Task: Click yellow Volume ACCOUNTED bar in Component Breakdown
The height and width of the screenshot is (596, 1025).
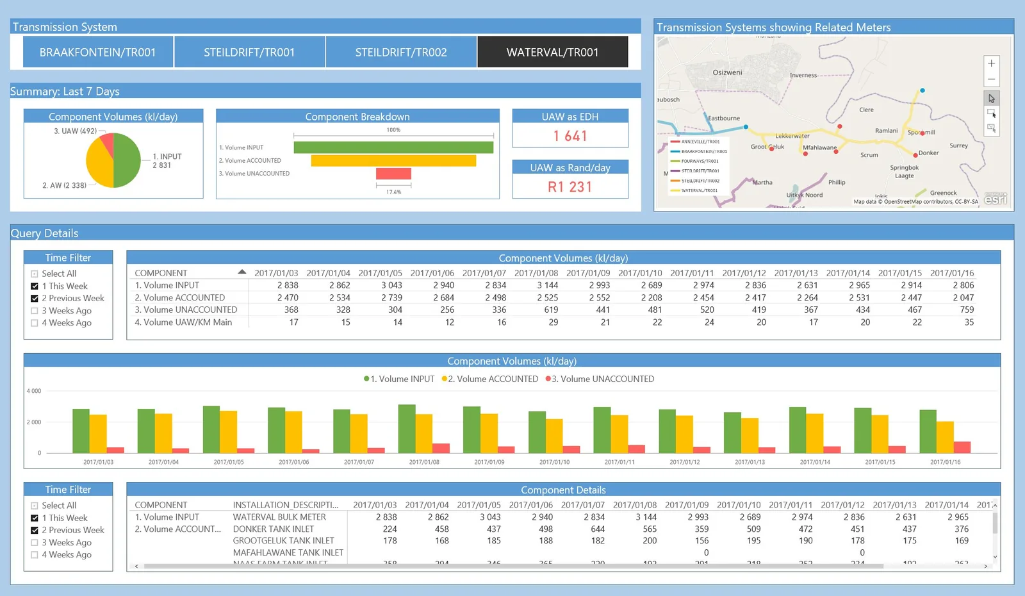Action: [393, 160]
